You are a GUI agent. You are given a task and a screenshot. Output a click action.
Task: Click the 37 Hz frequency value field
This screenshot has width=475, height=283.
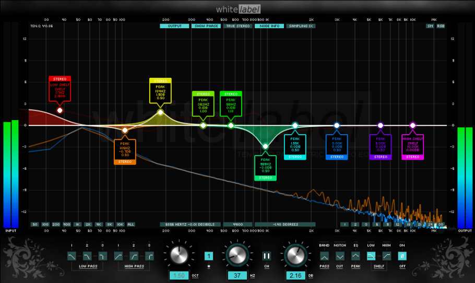coord(237,275)
